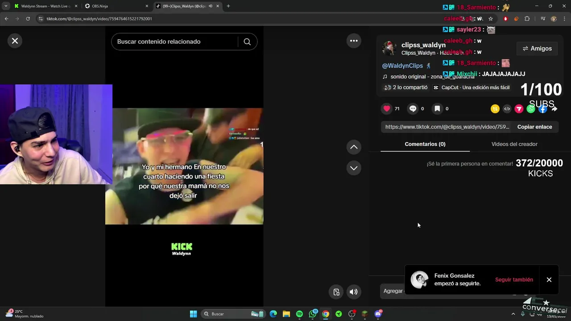Open Minecraft block icon in taskbar
This screenshot has width=571, height=321.
[x=365, y=314]
